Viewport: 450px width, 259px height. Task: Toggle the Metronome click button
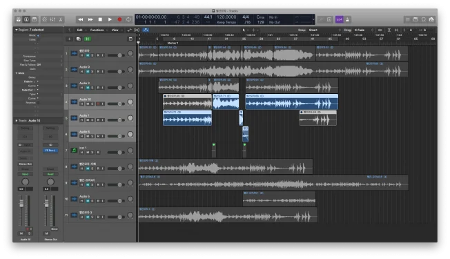pyautogui.click(x=348, y=19)
